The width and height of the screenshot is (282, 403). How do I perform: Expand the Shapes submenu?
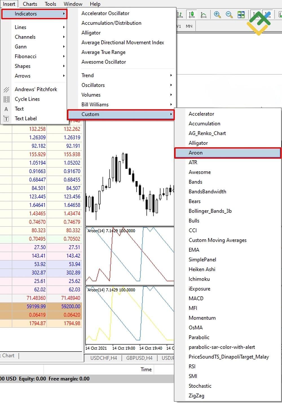34,66
